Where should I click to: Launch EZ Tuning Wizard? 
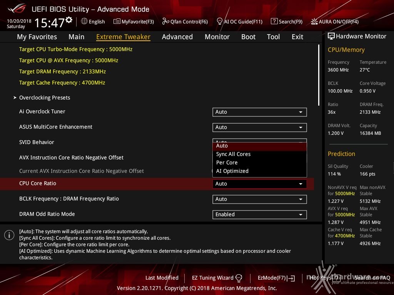click(217, 278)
